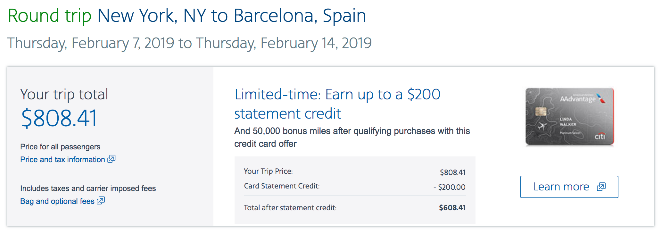Click external-link icon beside Bag and optional fees
662x234 pixels.
tap(101, 201)
